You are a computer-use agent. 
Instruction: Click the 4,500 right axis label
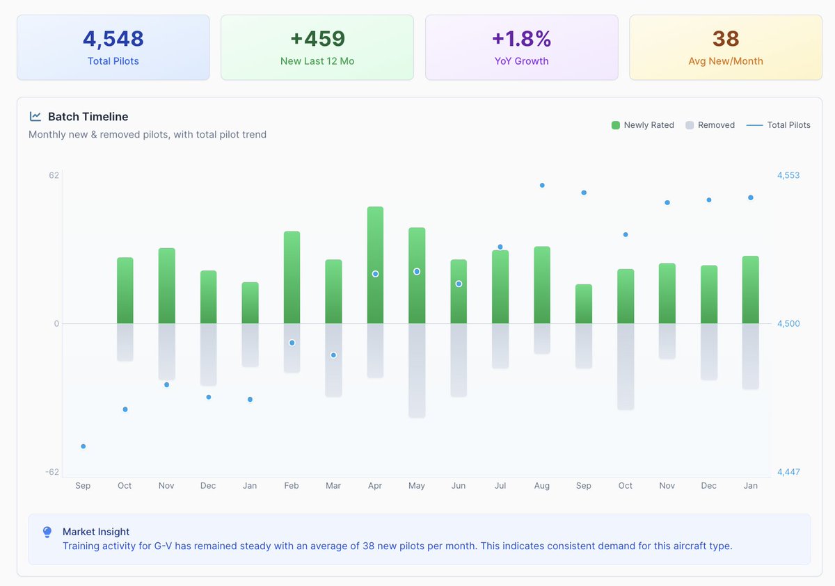pyautogui.click(x=788, y=324)
